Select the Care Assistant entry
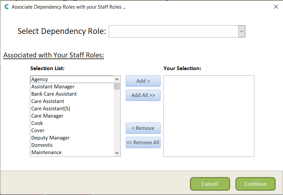Viewport: 283px width, 195px height. (x=48, y=101)
